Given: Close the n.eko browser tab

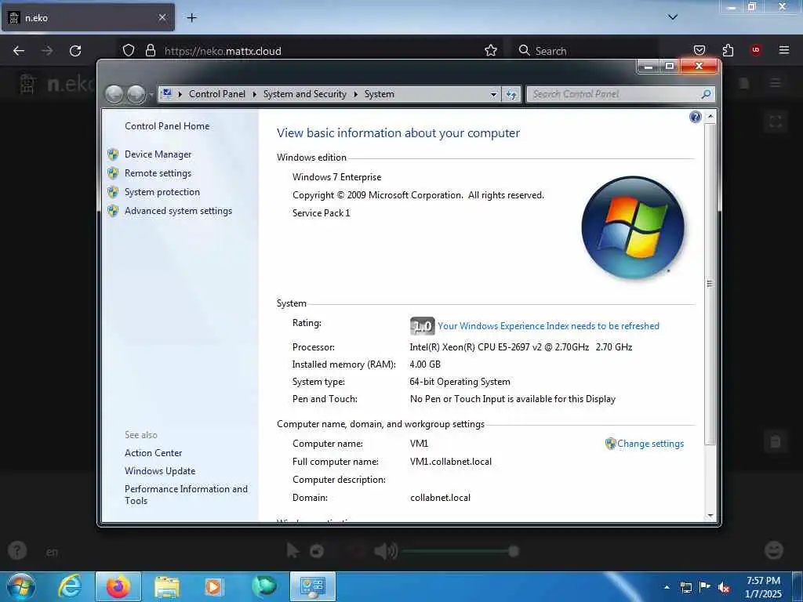Looking at the screenshot, I should click(162, 17).
